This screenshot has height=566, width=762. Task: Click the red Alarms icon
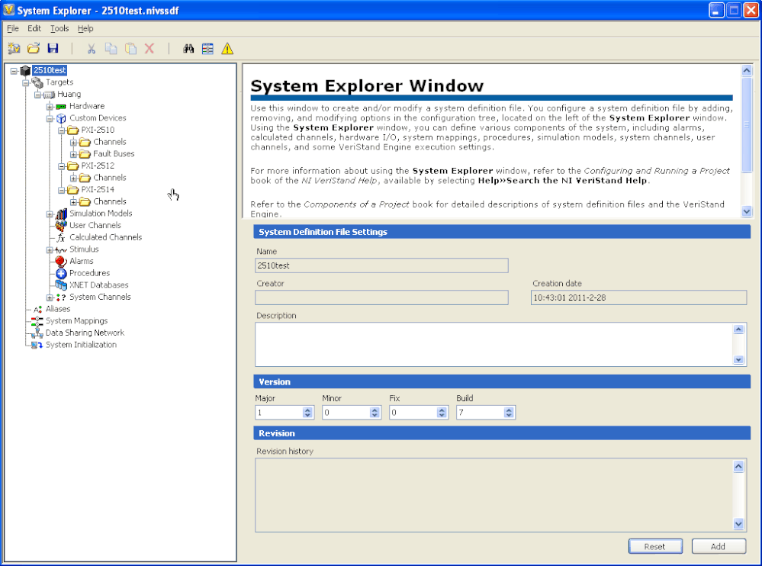[61, 262]
